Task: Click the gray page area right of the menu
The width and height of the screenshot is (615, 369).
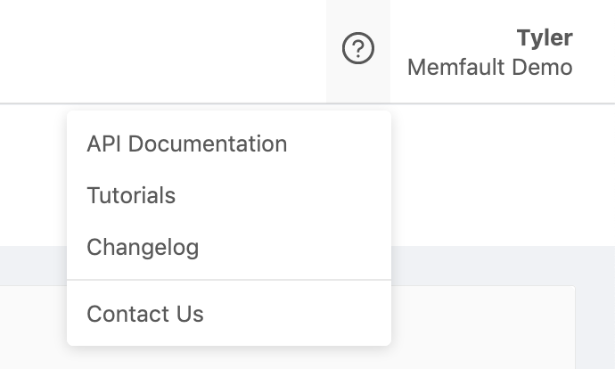Action: click(499, 266)
